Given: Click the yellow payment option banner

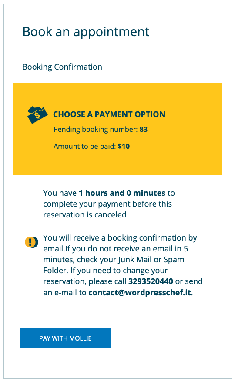Looking at the screenshot, I should point(117,129).
